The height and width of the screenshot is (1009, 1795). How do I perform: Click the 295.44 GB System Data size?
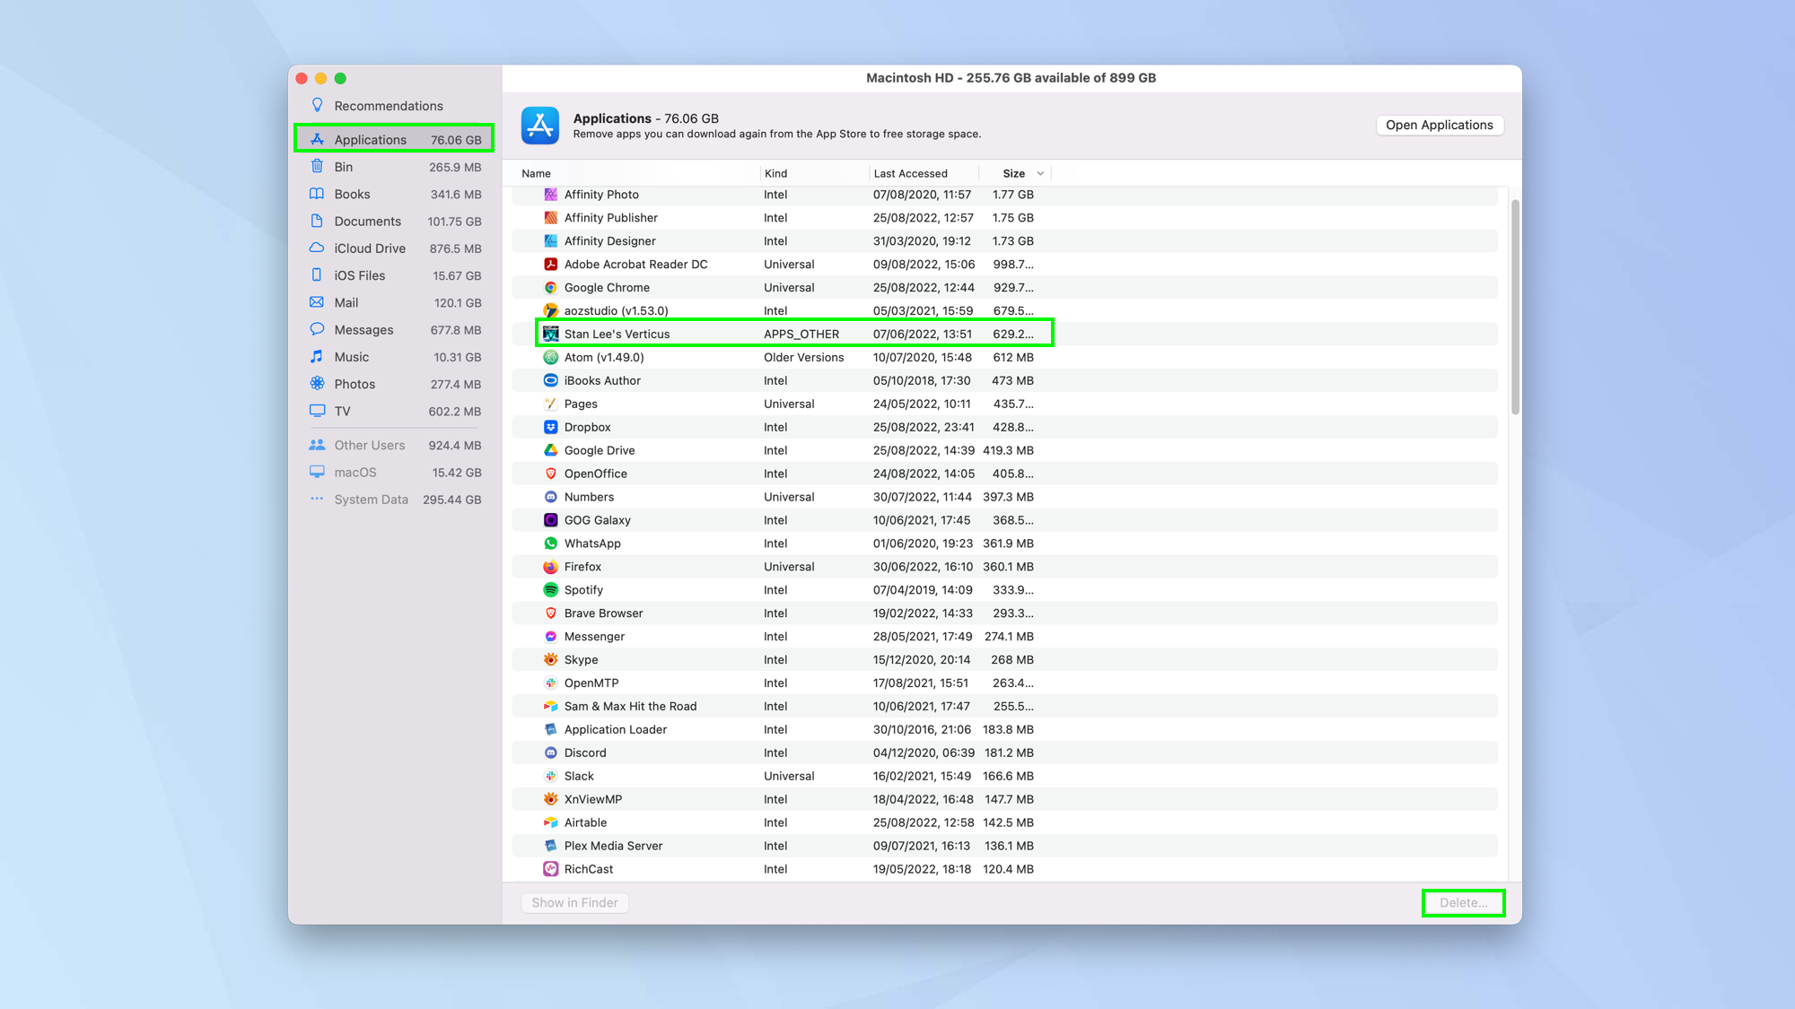click(x=451, y=500)
